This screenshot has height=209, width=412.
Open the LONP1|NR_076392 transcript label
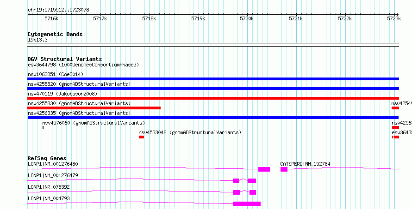pos(49,187)
